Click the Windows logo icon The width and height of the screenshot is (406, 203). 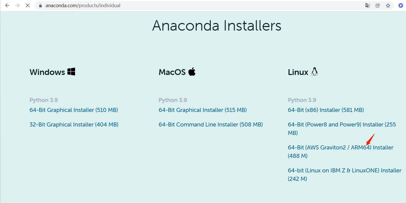(71, 72)
